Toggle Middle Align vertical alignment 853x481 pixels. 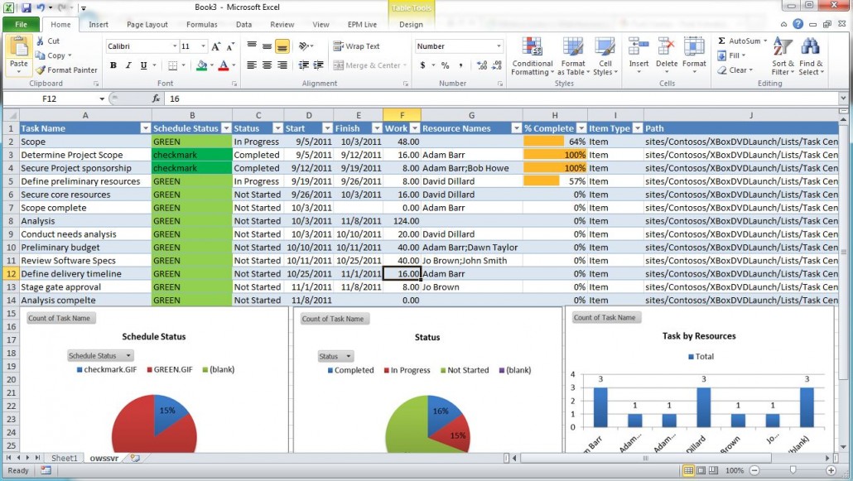point(267,46)
